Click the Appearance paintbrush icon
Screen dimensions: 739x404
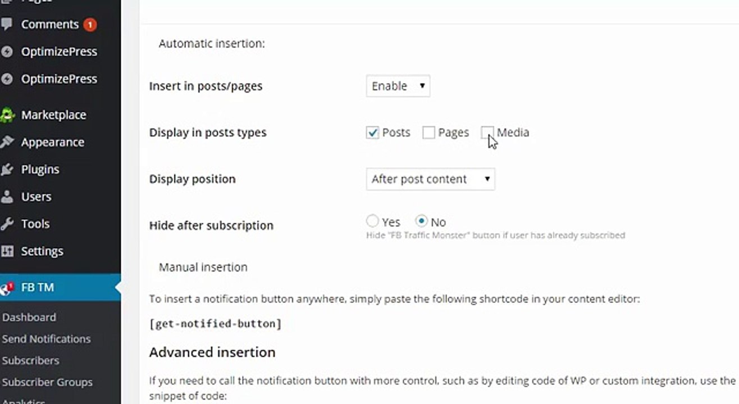(7, 142)
